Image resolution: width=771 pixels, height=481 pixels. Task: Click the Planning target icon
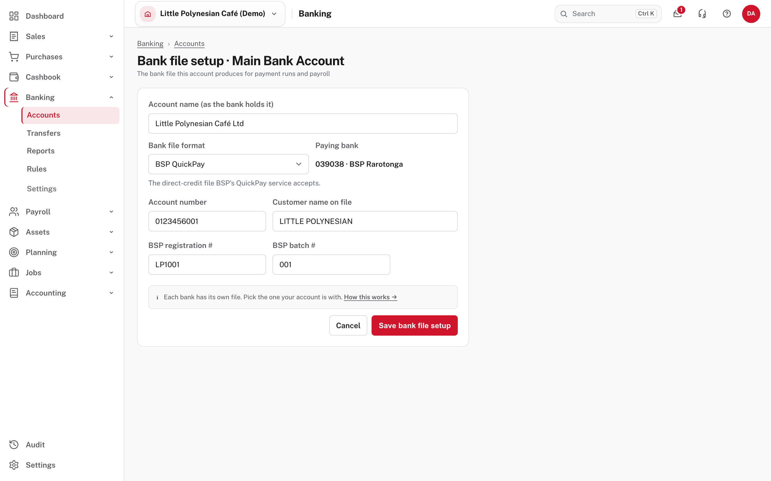[14, 252]
